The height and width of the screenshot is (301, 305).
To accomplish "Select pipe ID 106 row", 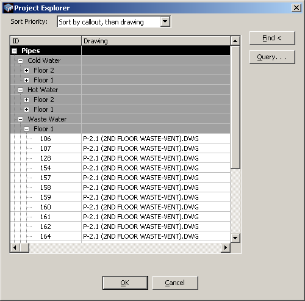I will point(120,139).
